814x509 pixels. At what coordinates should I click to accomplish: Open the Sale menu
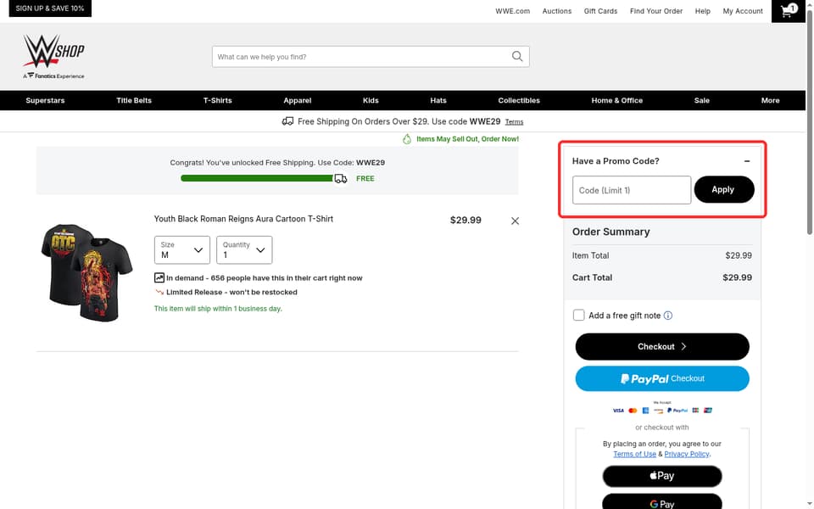point(702,100)
